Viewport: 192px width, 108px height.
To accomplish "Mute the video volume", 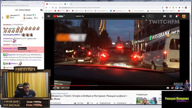I will click(x=58, y=88).
